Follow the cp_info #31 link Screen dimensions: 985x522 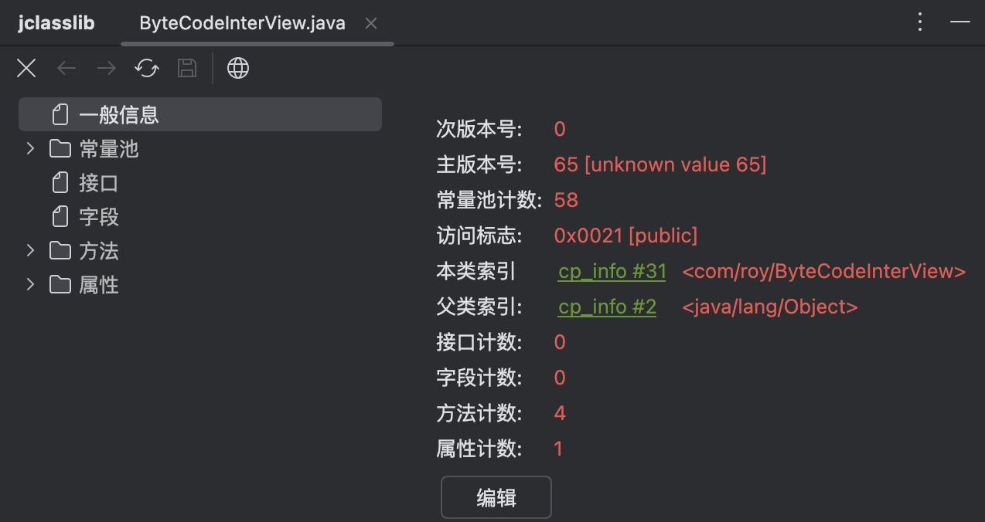pyautogui.click(x=612, y=272)
